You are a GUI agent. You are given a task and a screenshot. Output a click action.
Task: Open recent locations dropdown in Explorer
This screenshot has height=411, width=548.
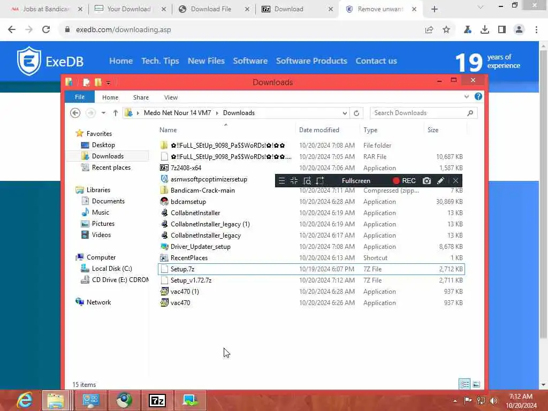[103, 113]
